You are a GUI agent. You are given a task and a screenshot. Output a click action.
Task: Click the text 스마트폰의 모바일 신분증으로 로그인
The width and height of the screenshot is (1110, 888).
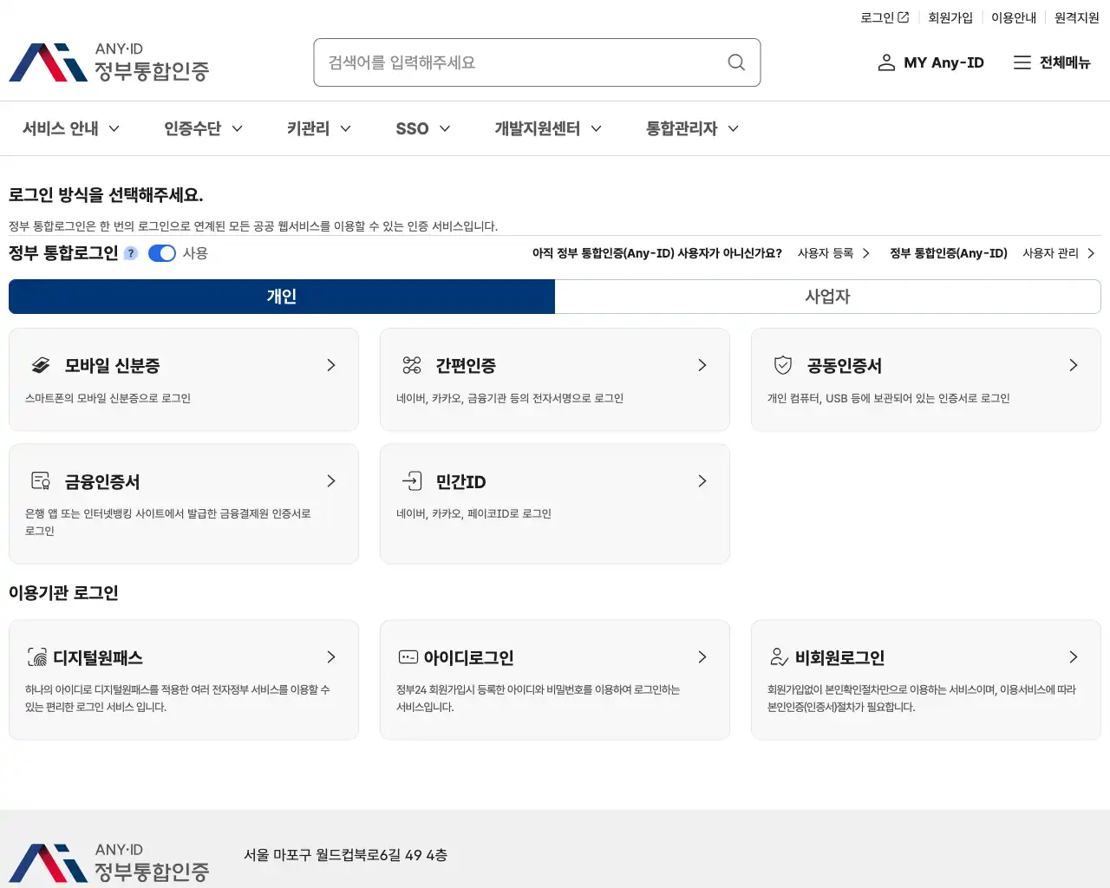pos(108,398)
